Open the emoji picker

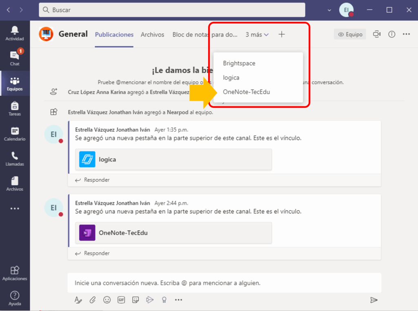[x=107, y=300]
